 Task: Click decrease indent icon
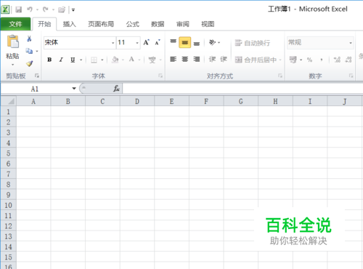[212, 59]
